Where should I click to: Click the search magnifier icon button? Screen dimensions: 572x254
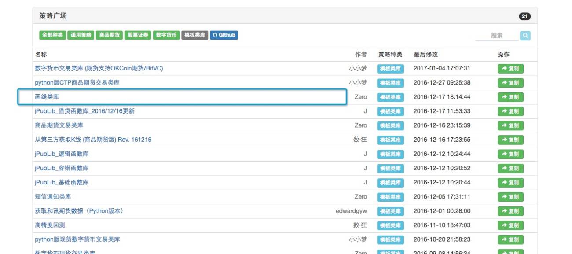click(525, 36)
